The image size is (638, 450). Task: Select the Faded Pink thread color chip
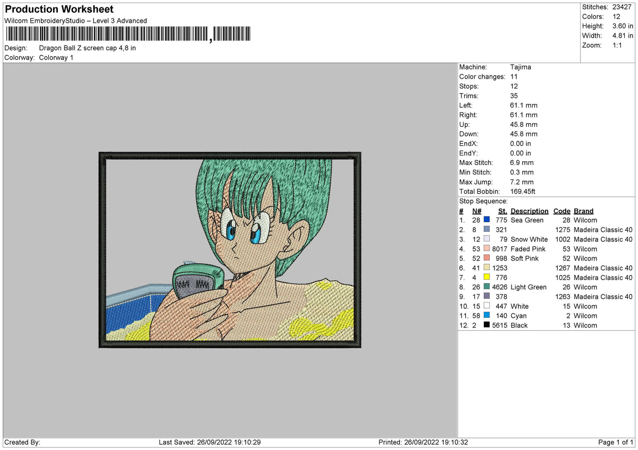click(486, 249)
